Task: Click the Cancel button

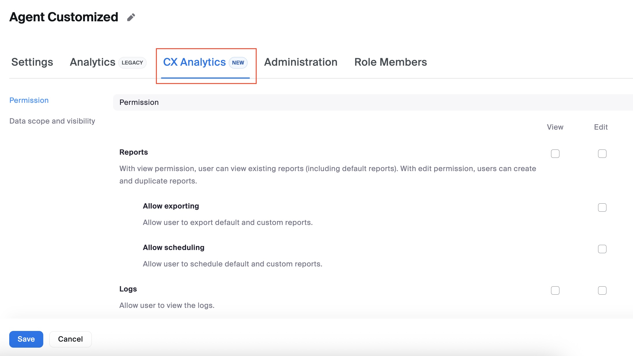Action: pos(70,339)
